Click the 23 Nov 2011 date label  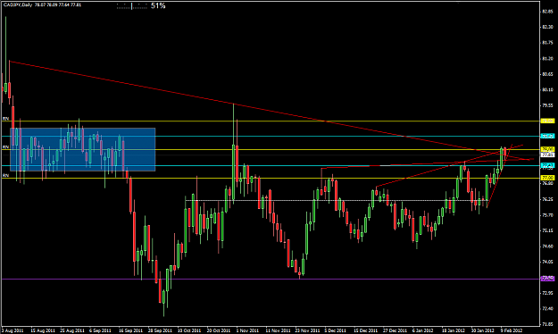307,330
